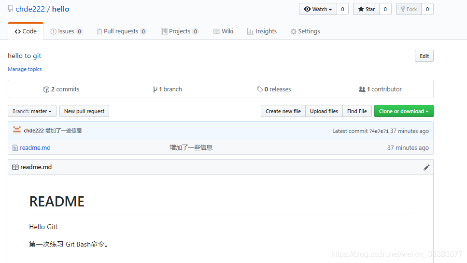Open the chde222 user profile link
The height and width of the screenshot is (263, 467).
point(30,9)
